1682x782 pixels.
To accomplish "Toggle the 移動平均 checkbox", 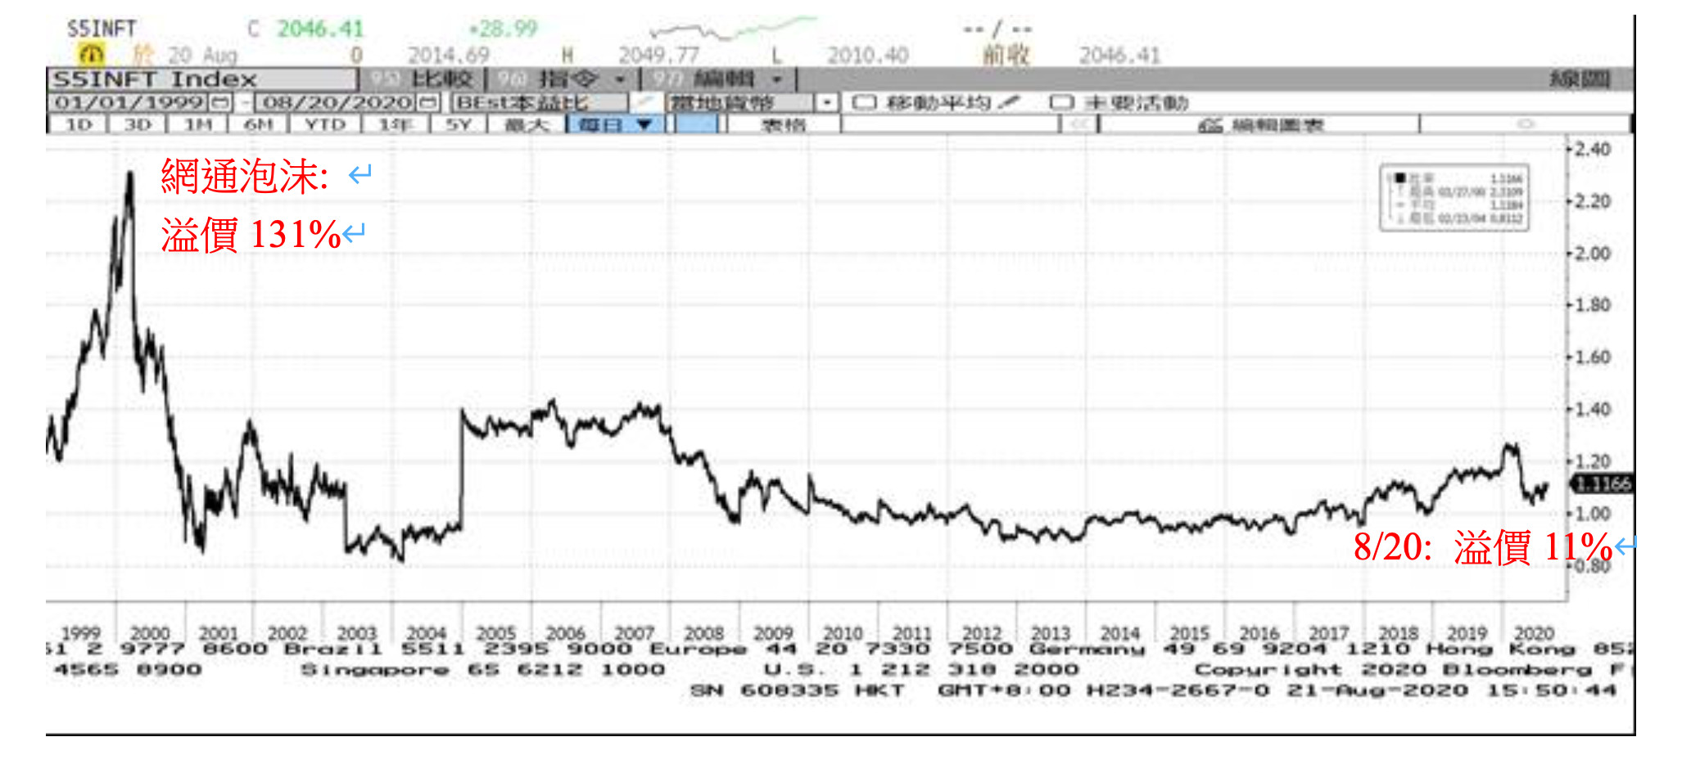I will pos(864,102).
